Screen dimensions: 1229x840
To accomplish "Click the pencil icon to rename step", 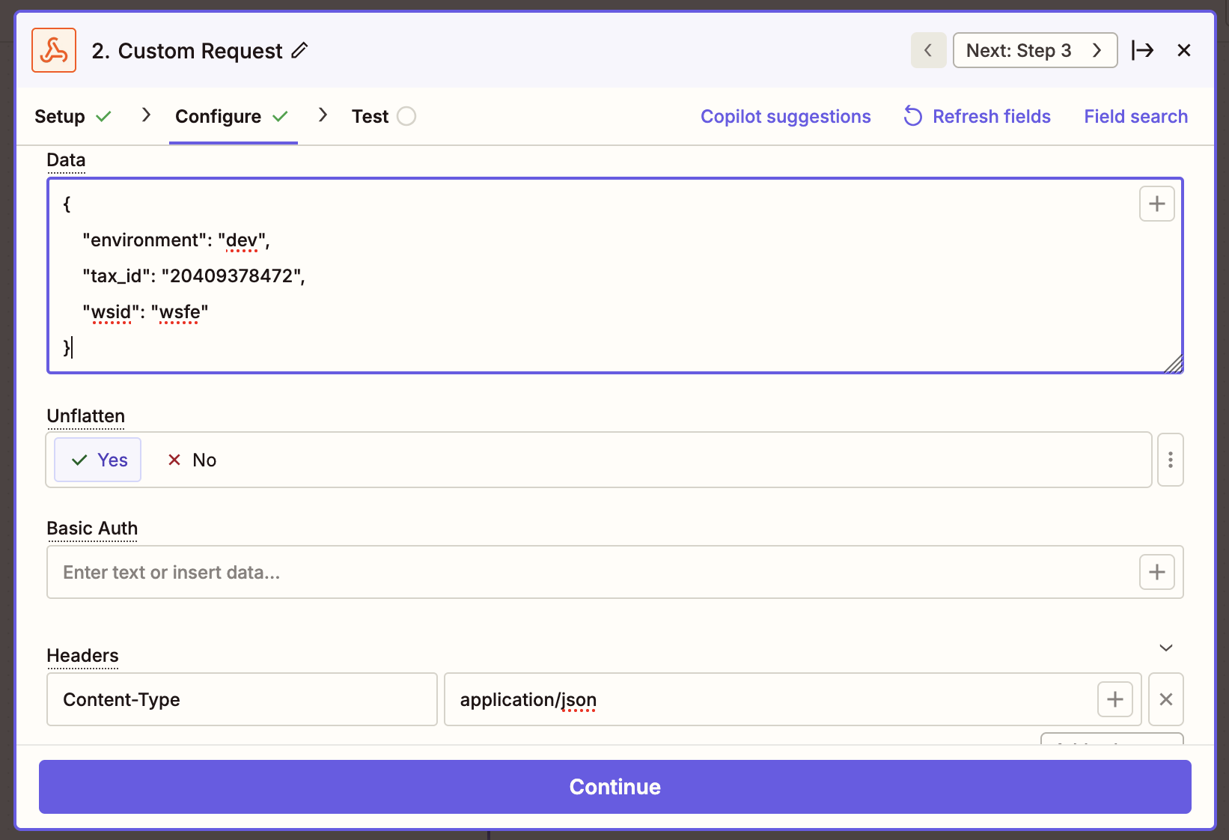I will tap(299, 50).
